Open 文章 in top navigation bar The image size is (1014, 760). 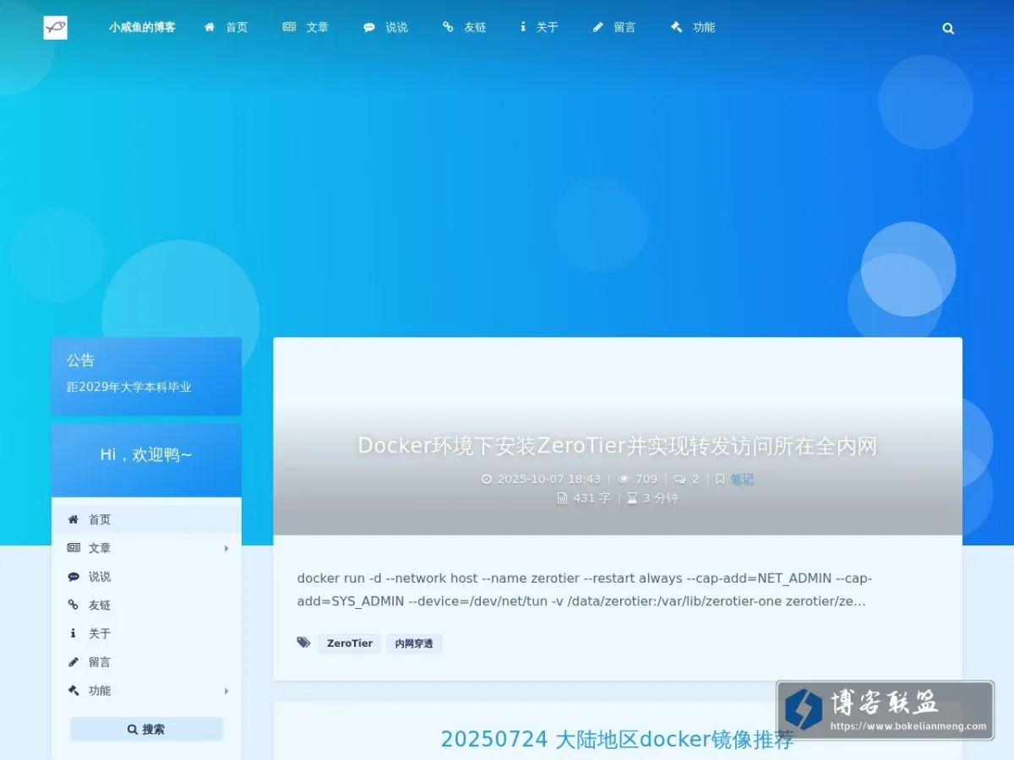(317, 27)
